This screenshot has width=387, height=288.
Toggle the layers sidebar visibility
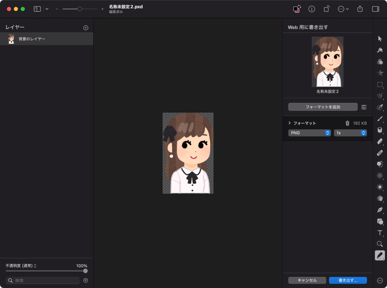point(37,9)
